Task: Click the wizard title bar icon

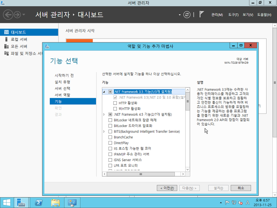Action: pyautogui.click(x=47, y=46)
